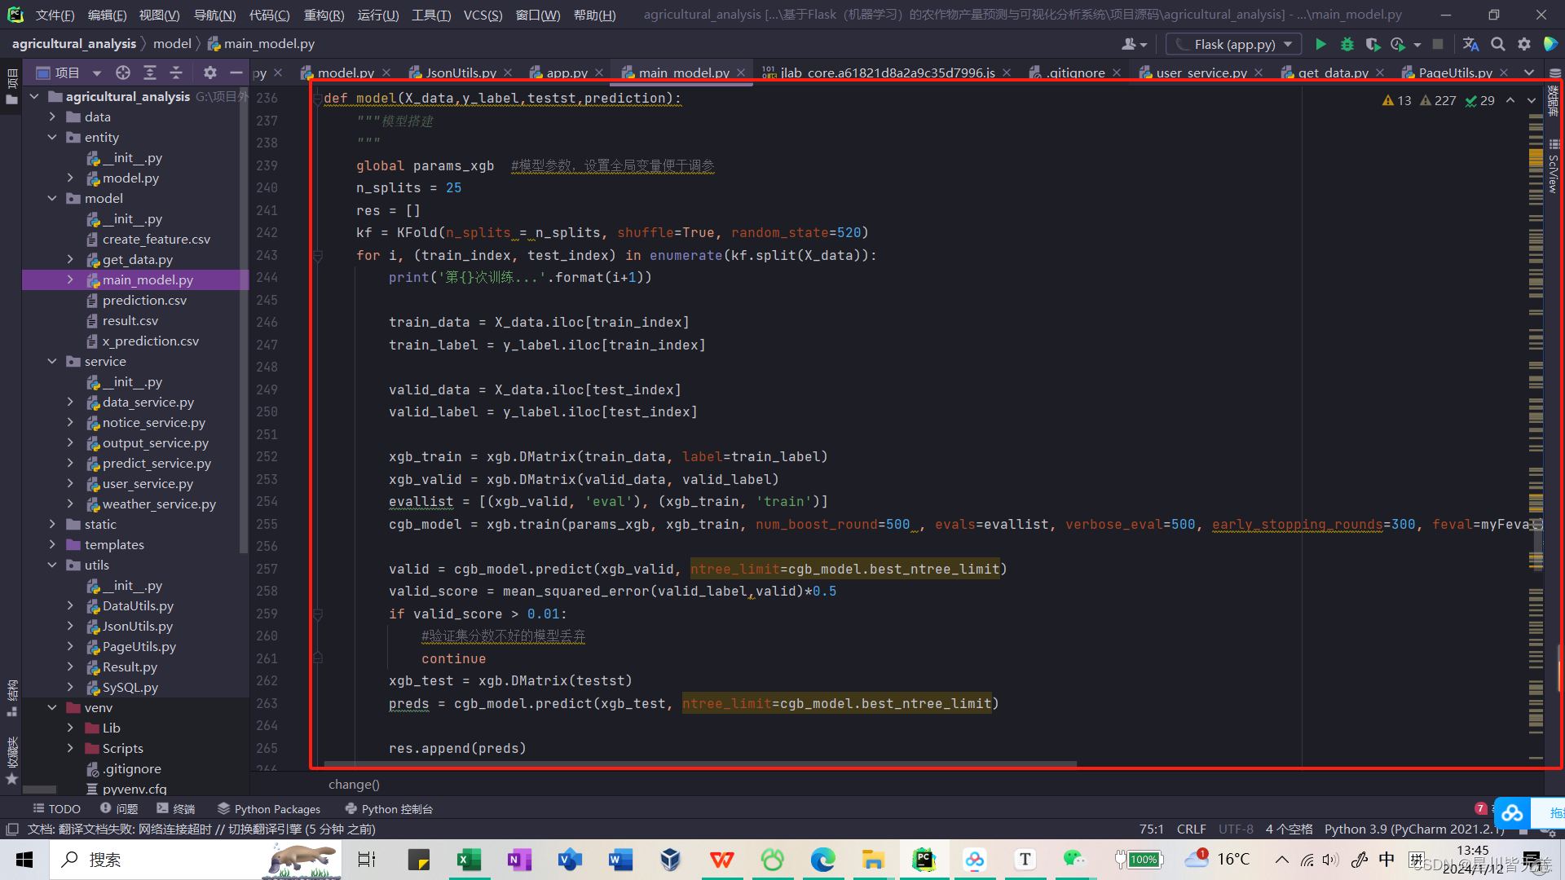Viewport: 1565px width, 880px height.
Task: Expand the static folder
Action: click(52, 524)
